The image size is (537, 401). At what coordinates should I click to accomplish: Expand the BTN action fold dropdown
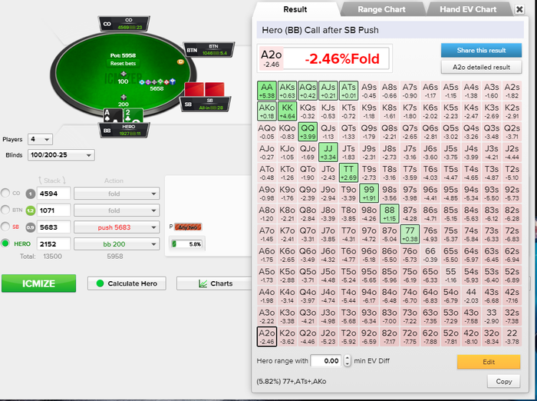tap(117, 210)
